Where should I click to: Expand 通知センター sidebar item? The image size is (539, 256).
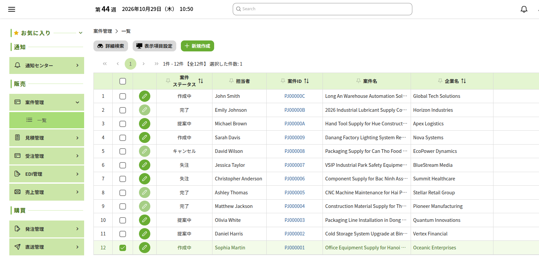coord(47,65)
